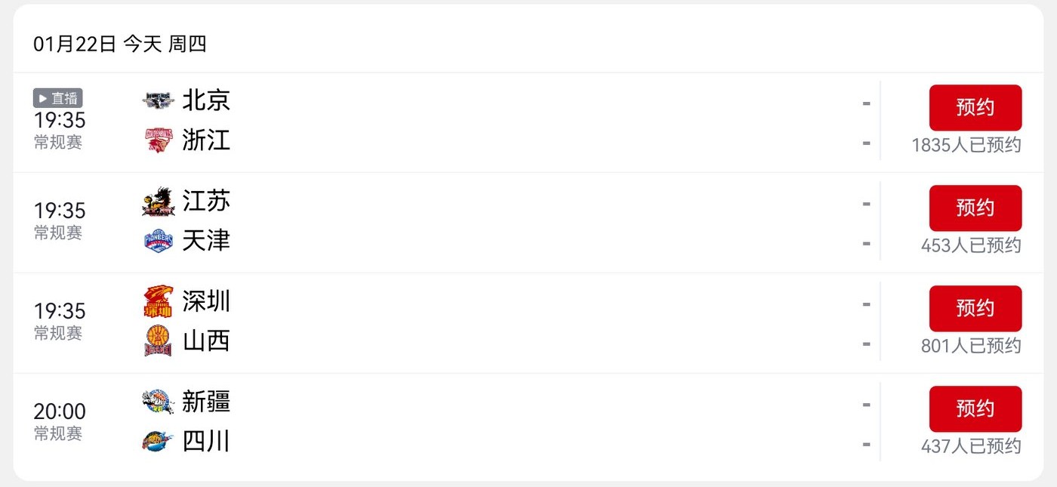This screenshot has width=1057, height=487.
Task: Click the Beijing team logo
Action: coord(159,100)
